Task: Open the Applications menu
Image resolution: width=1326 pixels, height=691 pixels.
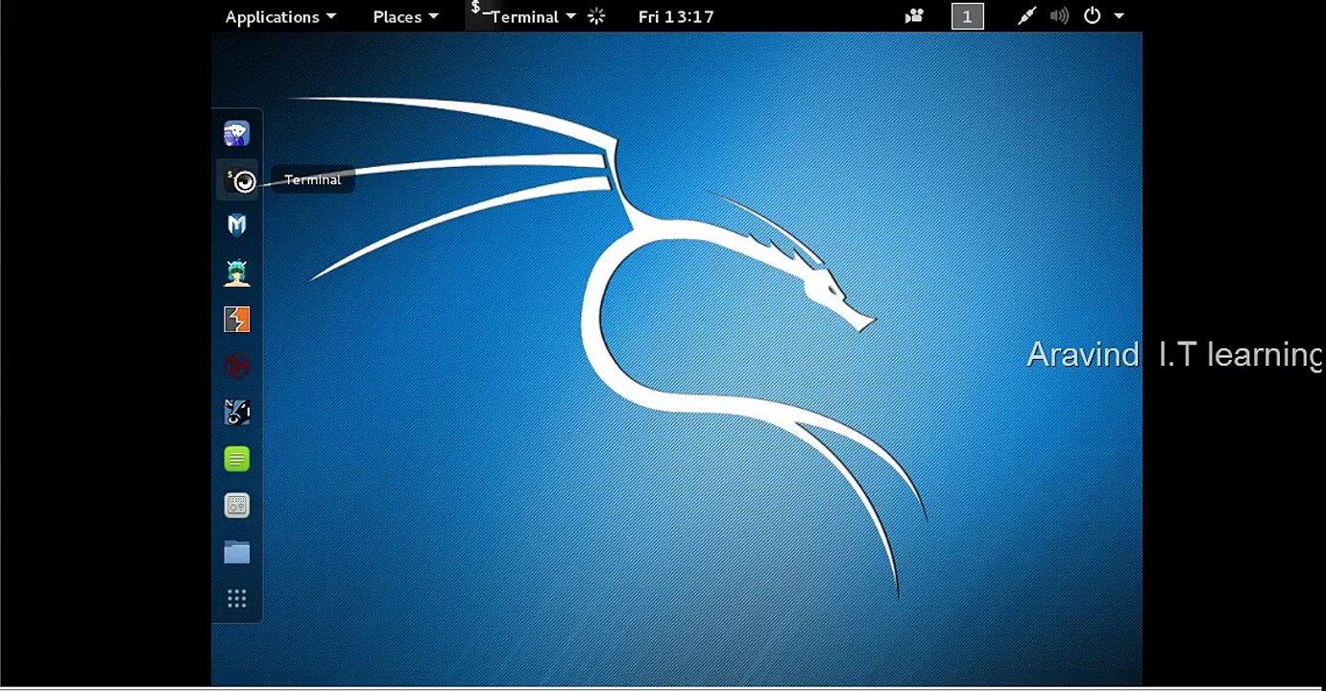Action: (280, 16)
